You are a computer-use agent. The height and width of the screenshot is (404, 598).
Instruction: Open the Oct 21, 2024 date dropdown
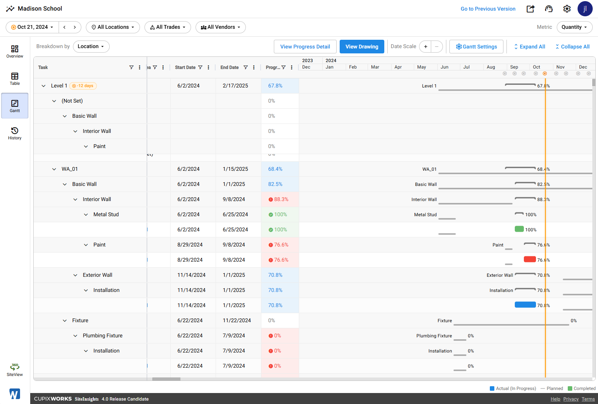click(32, 27)
